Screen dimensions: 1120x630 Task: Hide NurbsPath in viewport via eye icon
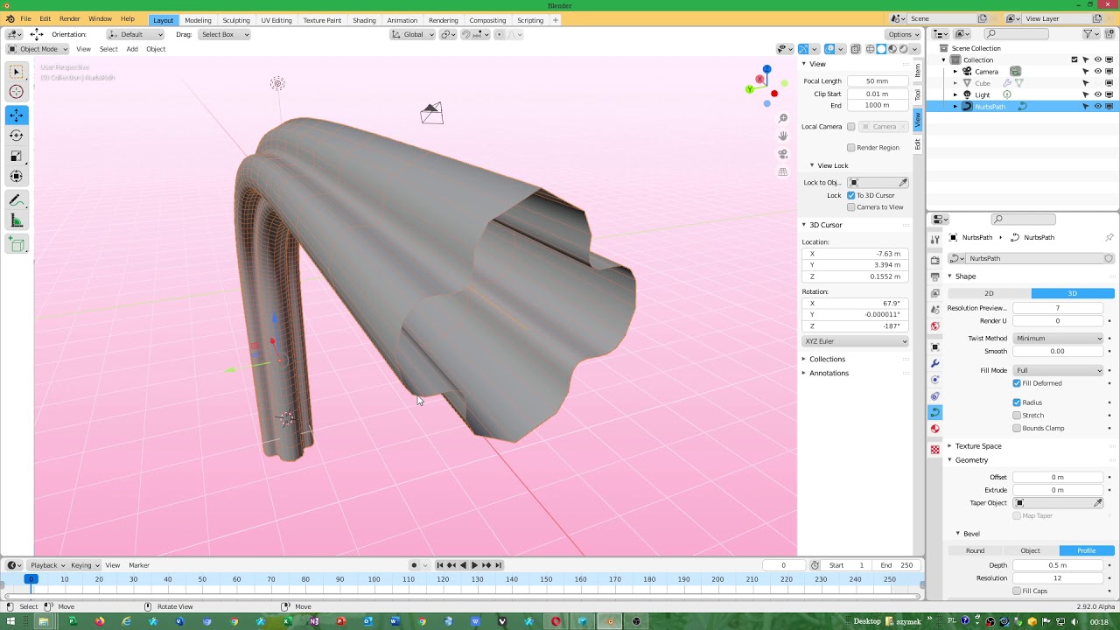(1098, 107)
